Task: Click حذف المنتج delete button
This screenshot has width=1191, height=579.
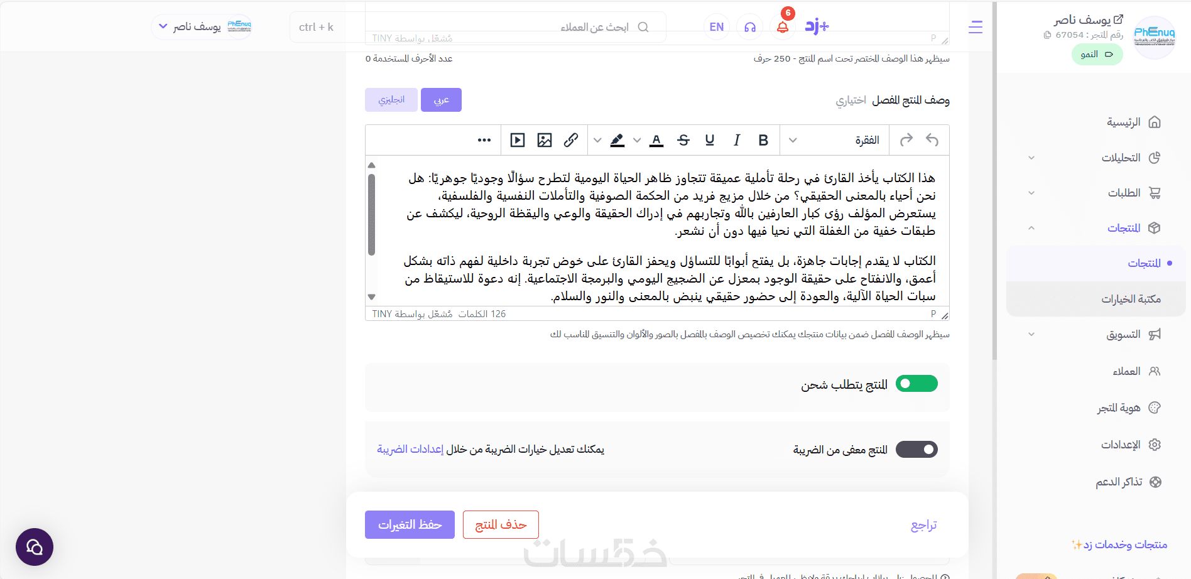Action: click(501, 524)
